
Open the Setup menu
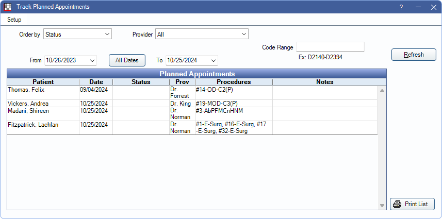14,20
